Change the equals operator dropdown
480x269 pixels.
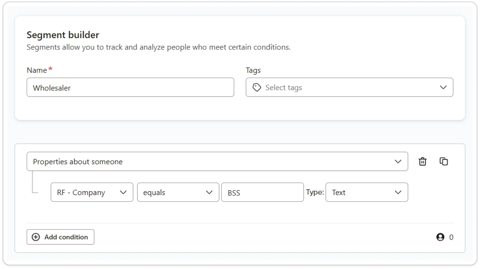click(x=178, y=192)
